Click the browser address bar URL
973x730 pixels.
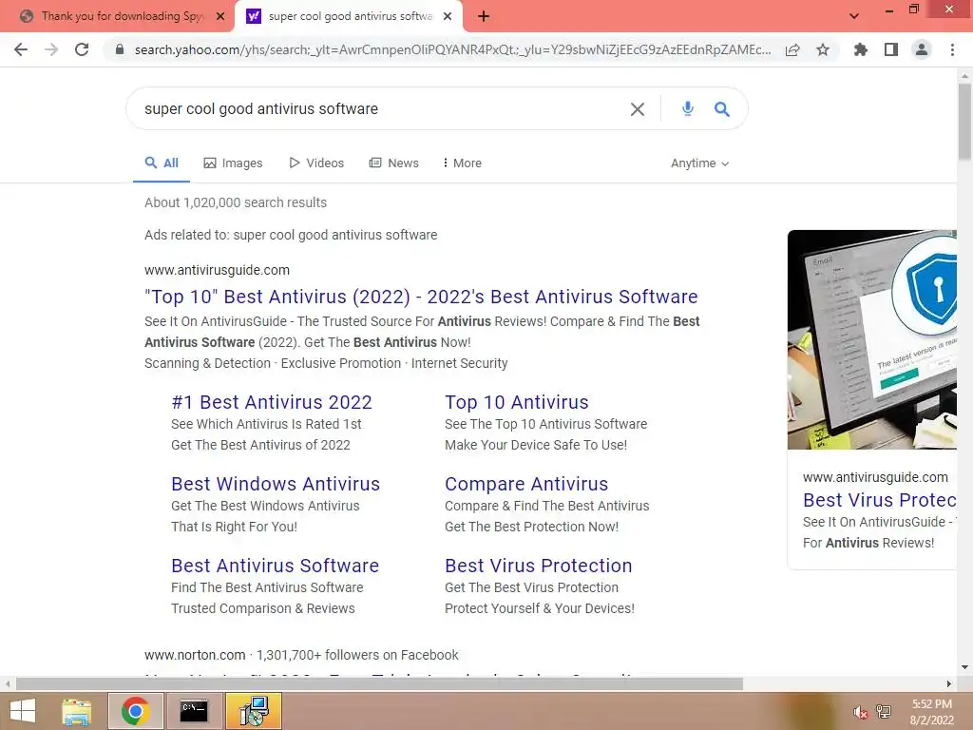pyautogui.click(x=453, y=49)
